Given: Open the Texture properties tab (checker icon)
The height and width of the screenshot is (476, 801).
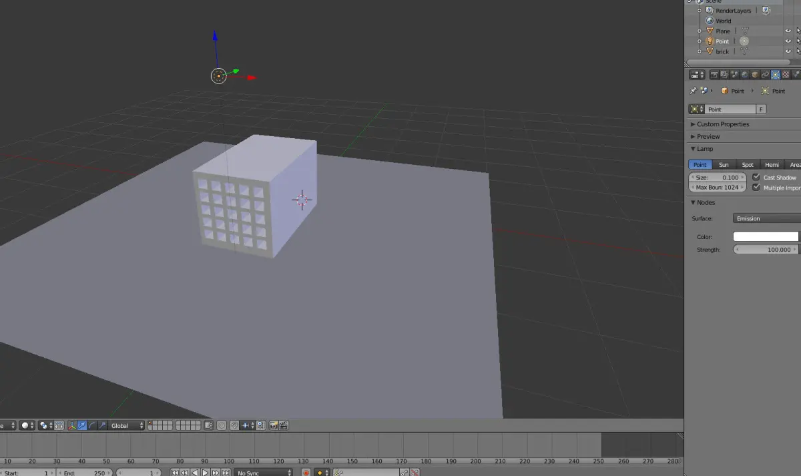Looking at the screenshot, I should [786, 75].
